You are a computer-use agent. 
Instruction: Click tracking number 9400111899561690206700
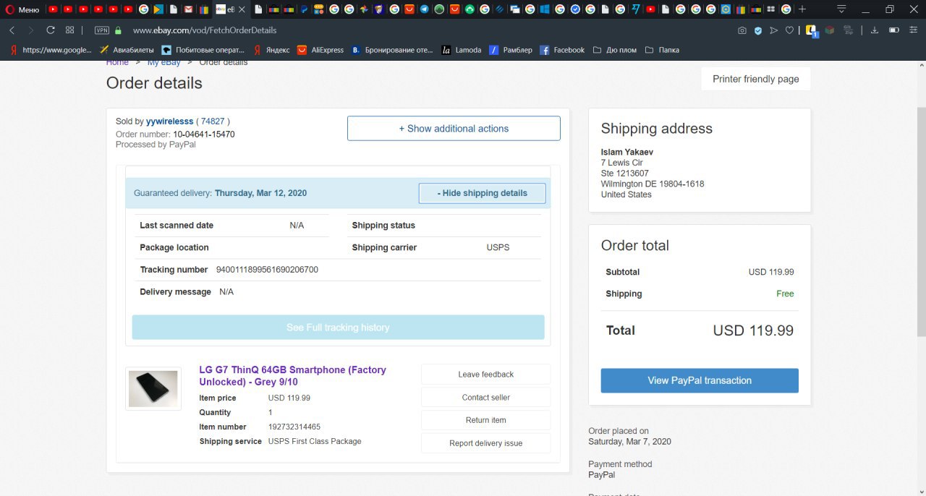coord(267,270)
